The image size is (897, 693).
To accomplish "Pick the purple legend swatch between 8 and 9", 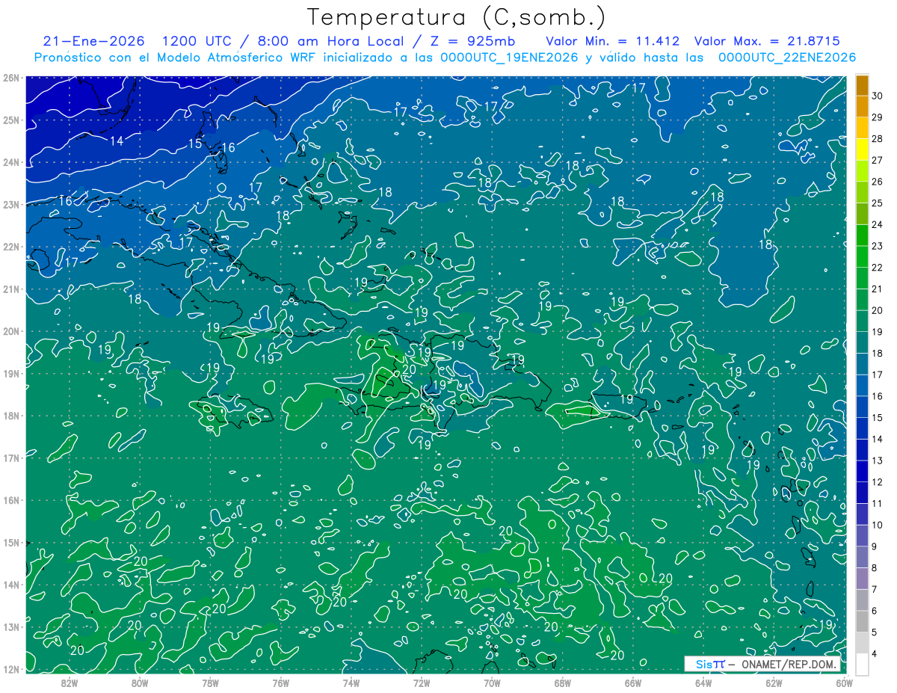I will tap(862, 557).
